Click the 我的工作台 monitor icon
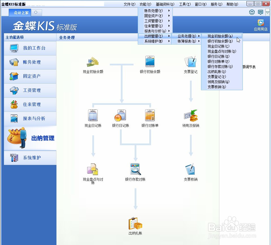Screen dimensions: 271x245 tap(14, 48)
